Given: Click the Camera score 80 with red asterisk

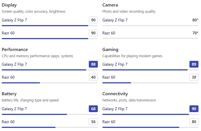Looking at the screenshot, I should pyautogui.click(x=195, y=20).
